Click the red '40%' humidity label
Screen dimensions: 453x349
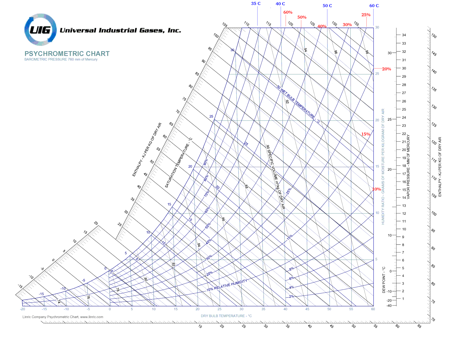click(322, 26)
